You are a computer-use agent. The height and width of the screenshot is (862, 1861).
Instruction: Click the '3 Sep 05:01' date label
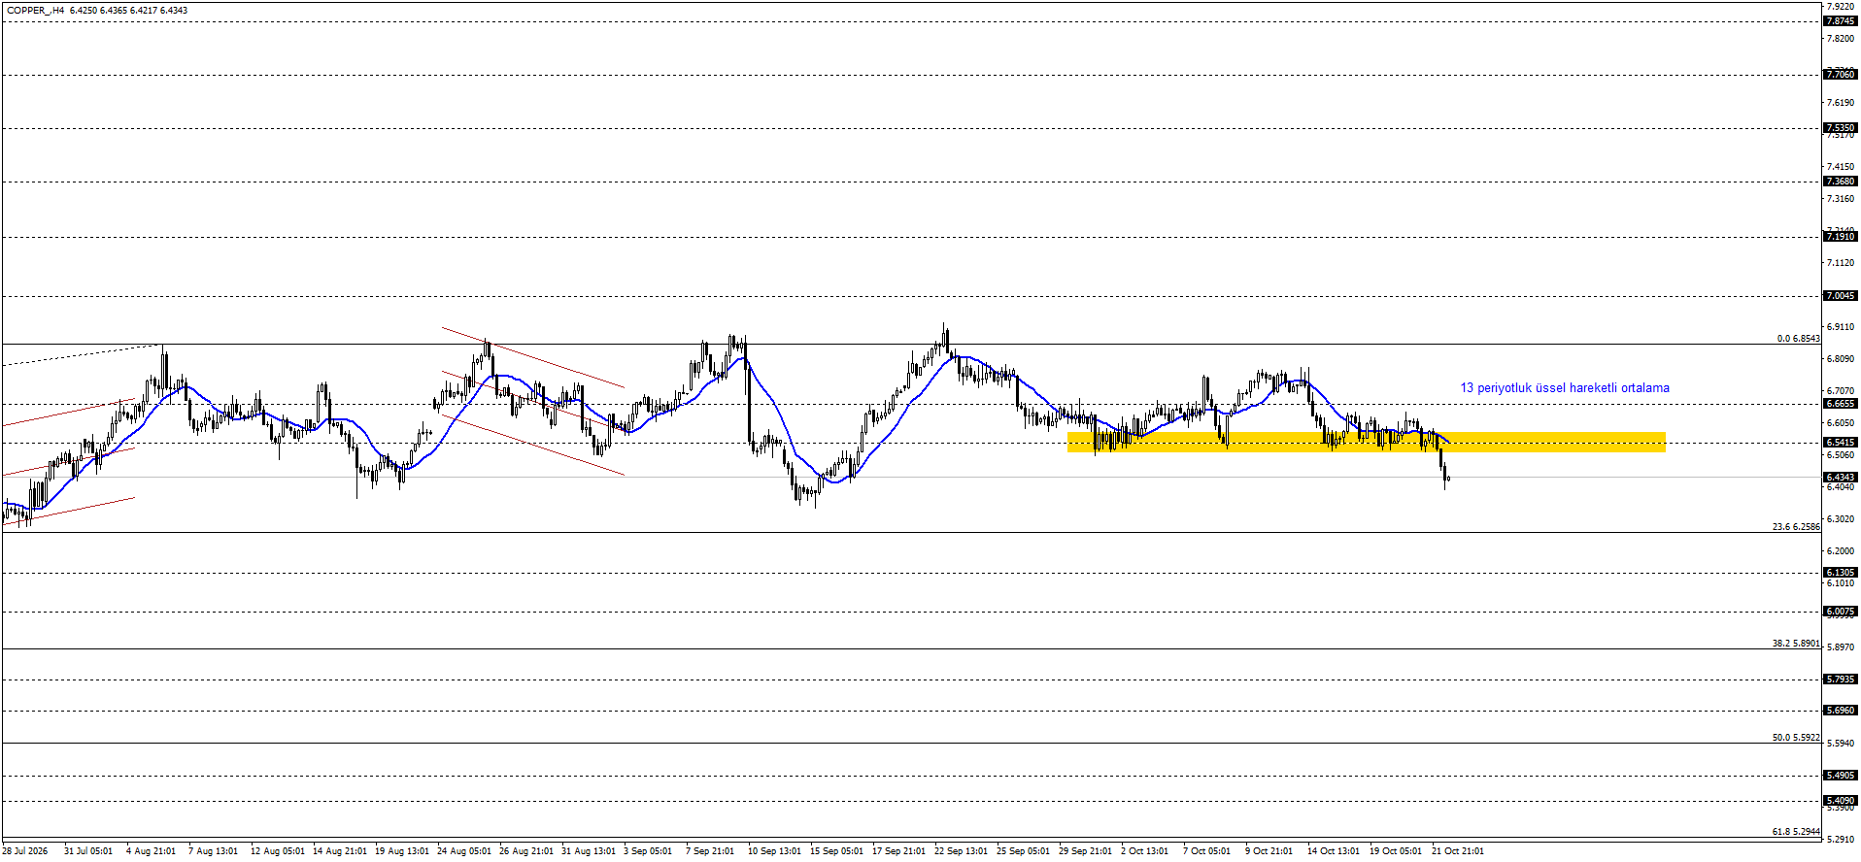(648, 851)
